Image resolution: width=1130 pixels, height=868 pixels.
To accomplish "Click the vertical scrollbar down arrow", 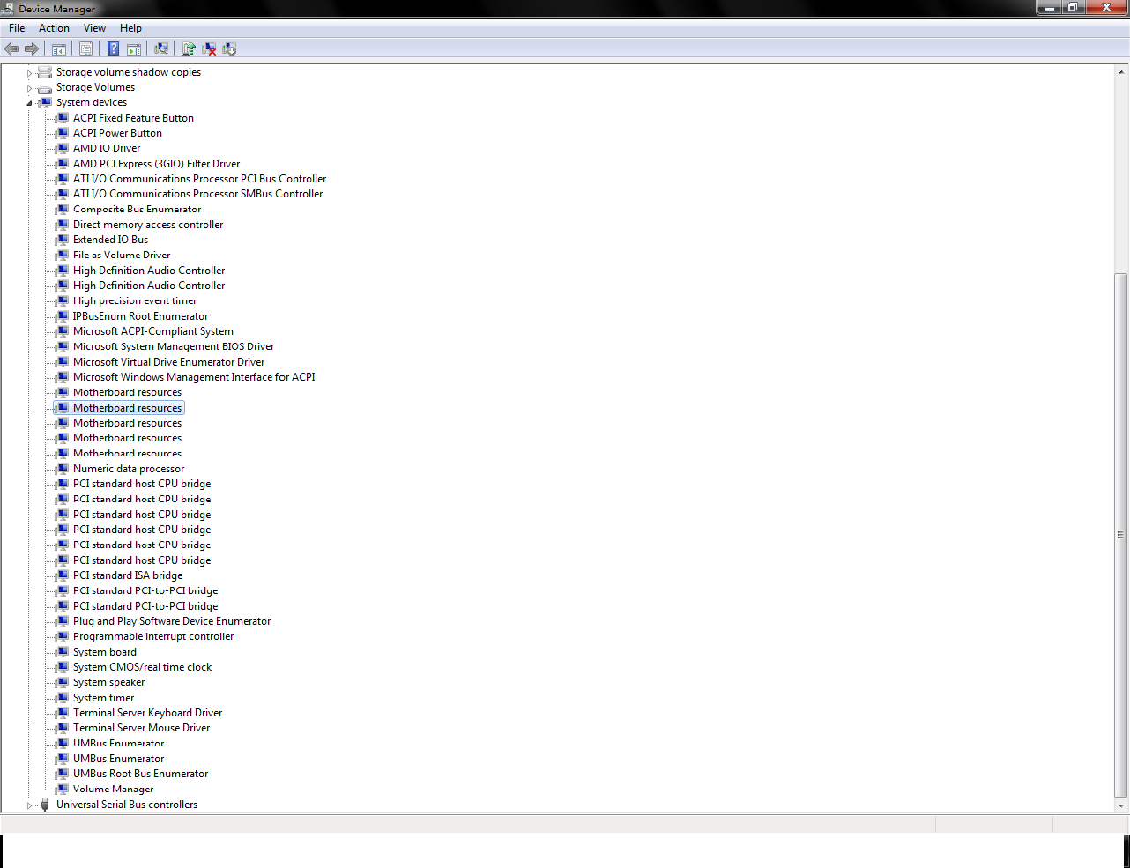I will [x=1121, y=805].
